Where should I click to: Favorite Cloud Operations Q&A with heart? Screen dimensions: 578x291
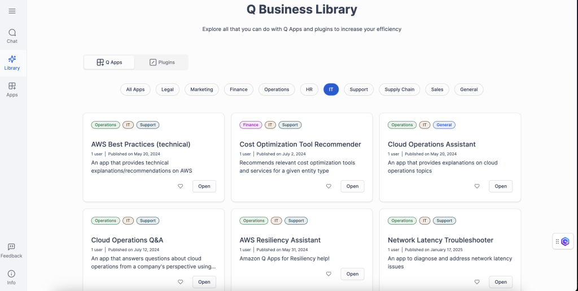pyautogui.click(x=181, y=282)
